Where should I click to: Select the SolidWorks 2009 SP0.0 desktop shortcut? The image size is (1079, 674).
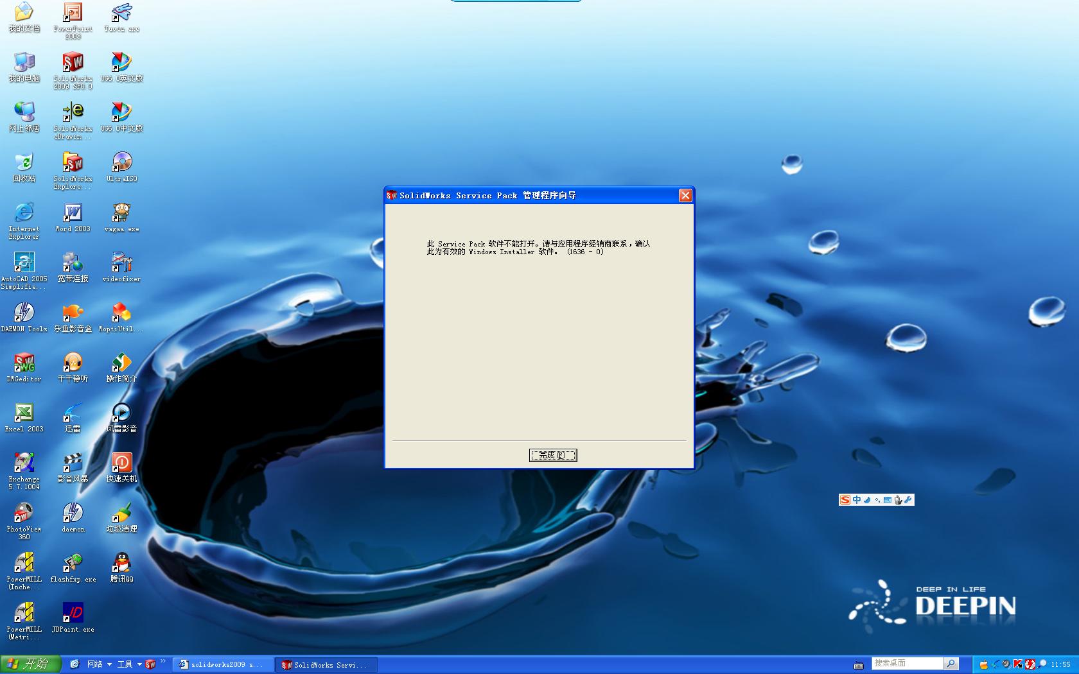click(x=73, y=71)
